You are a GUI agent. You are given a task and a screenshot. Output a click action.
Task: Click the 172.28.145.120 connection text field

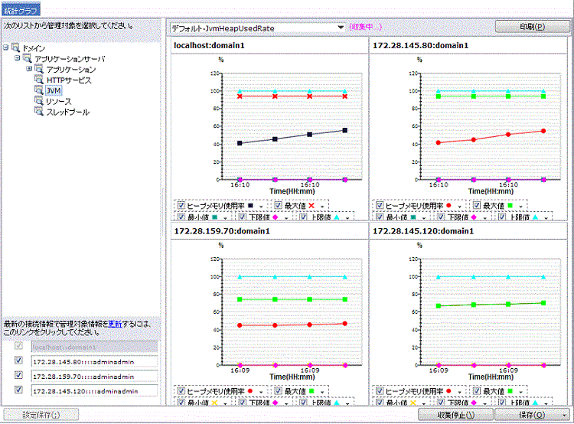(x=93, y=390)
